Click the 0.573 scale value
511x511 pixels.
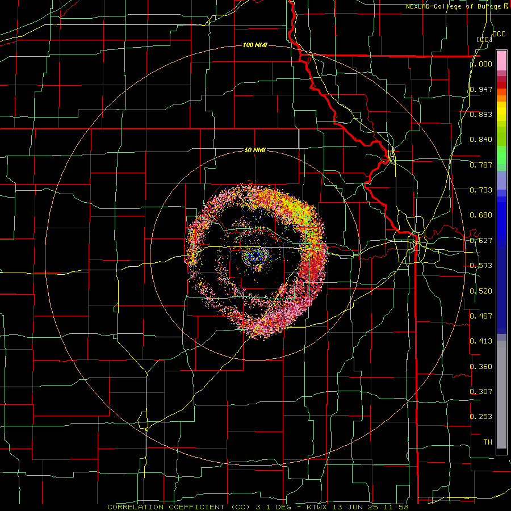[x=481, y=266]
